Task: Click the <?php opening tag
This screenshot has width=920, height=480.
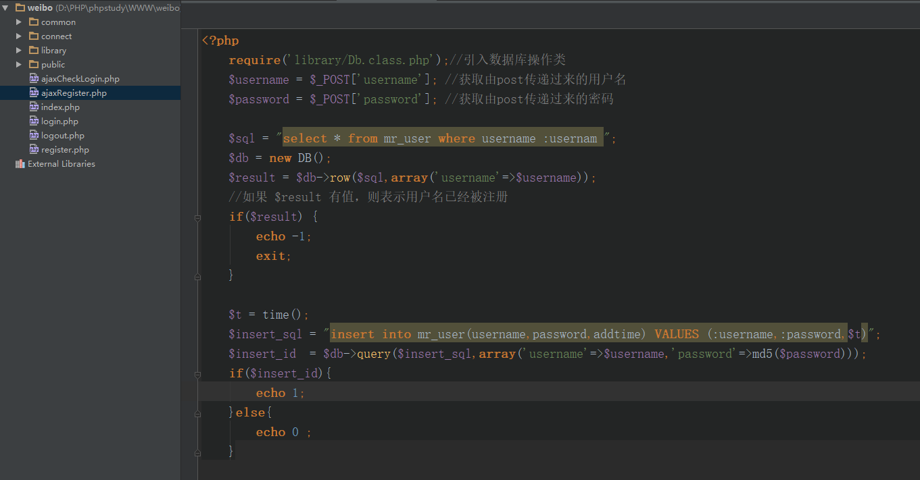Action: (220, 41)
